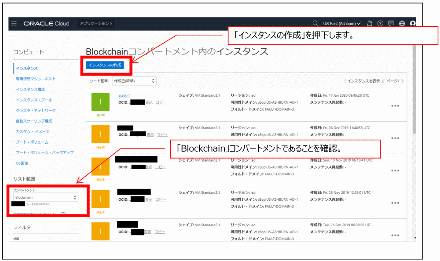
Task: Go to the next page arrow
Action: pos(403,81)
